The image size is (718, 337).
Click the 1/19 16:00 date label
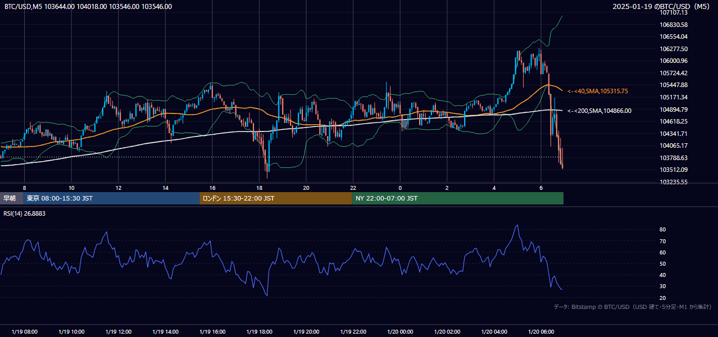click(x=212, y=332)
